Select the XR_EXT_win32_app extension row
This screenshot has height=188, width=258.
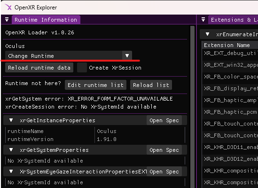(x=230, y=65)
